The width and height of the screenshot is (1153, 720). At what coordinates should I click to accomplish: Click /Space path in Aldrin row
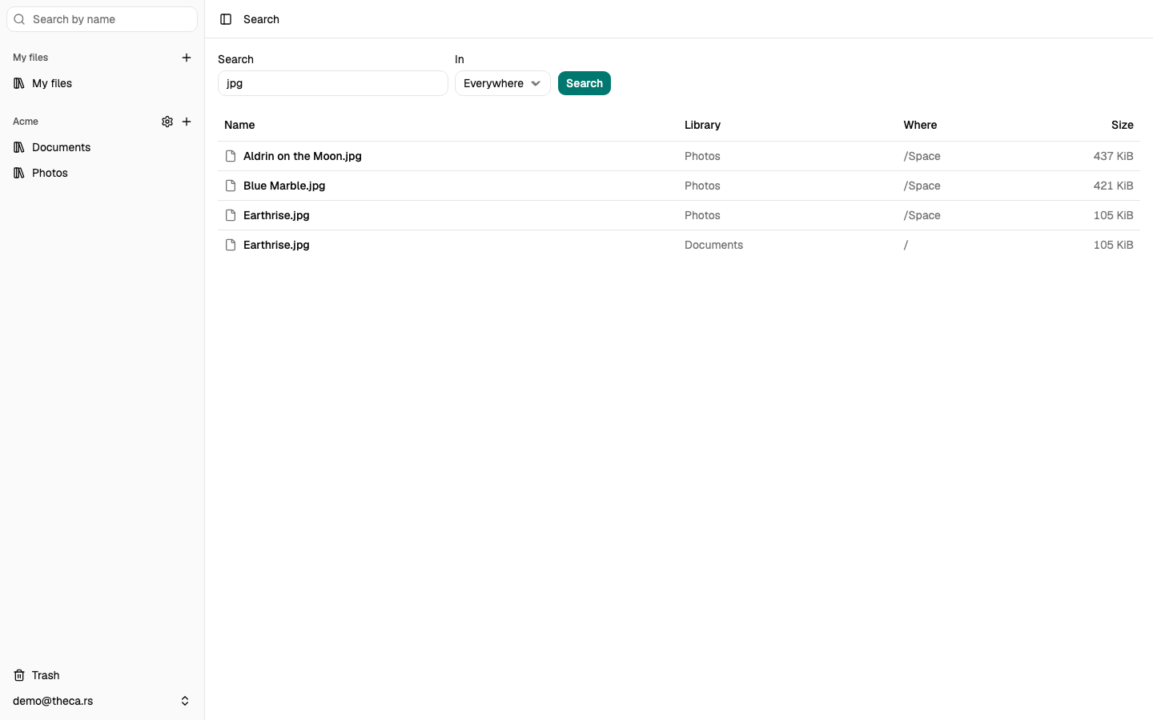click(x=922, y=156)
